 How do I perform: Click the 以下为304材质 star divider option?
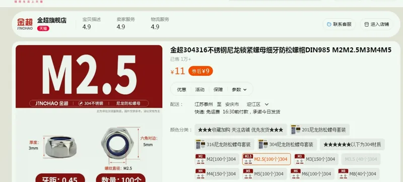[x=352, y=145]
